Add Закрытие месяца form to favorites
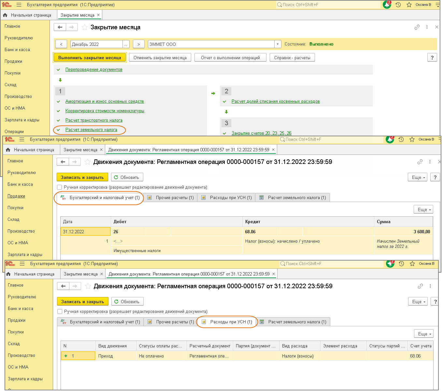The width and height of the screenshot is (442, 391). coord(85,27)
